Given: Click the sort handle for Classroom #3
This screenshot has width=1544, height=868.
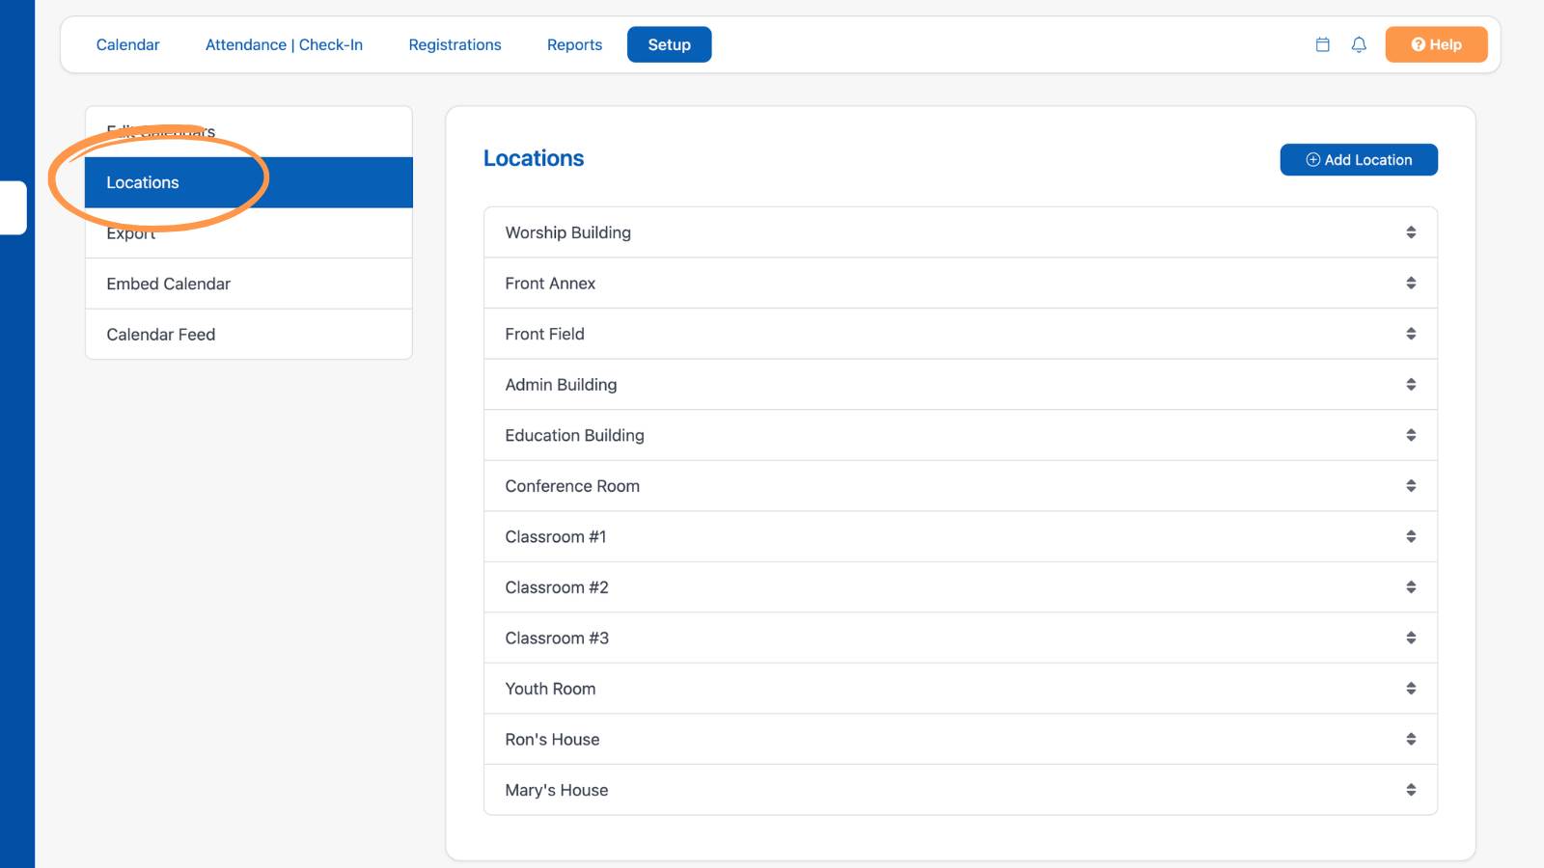Looking at the screenshot, I should coord(1411,637).
